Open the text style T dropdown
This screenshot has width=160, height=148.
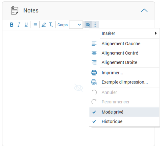(x=51, y=25)
